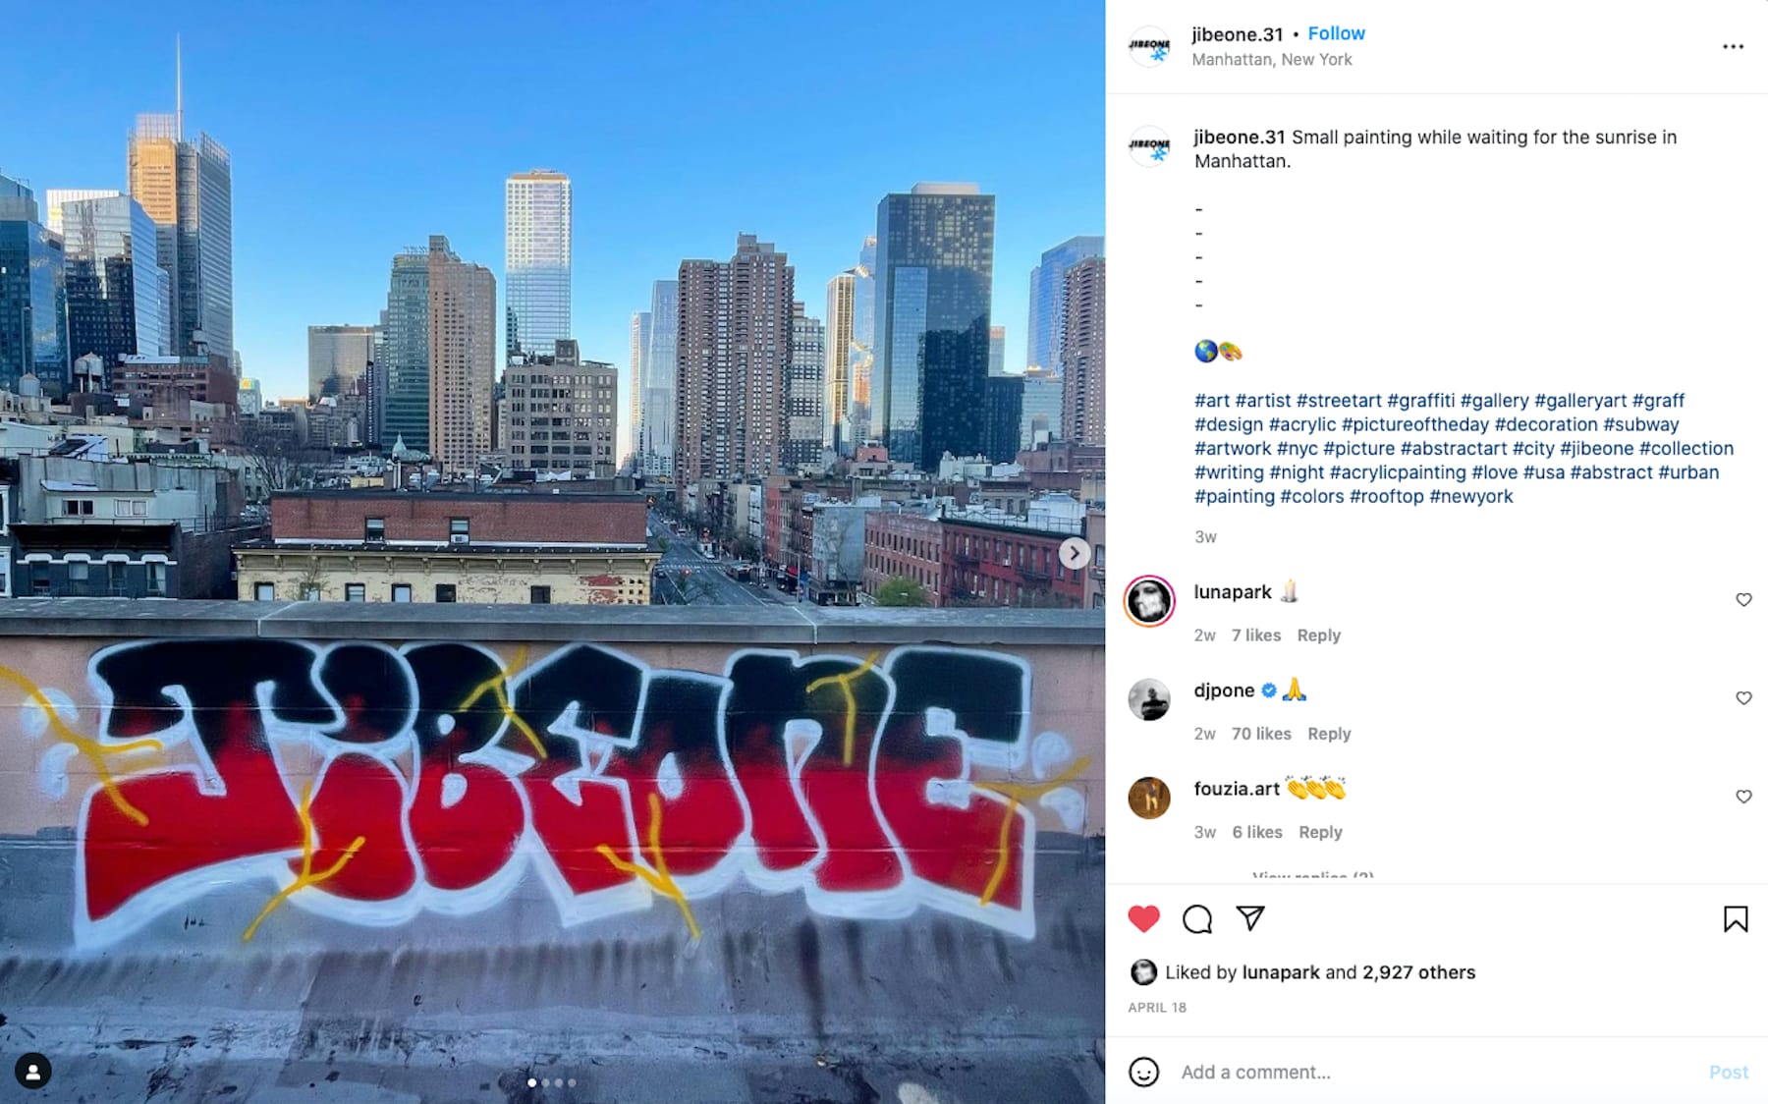Save post with the bookmark icon
Image resolution: width=1768 pixels, height=1104 pixels.
1736,919
